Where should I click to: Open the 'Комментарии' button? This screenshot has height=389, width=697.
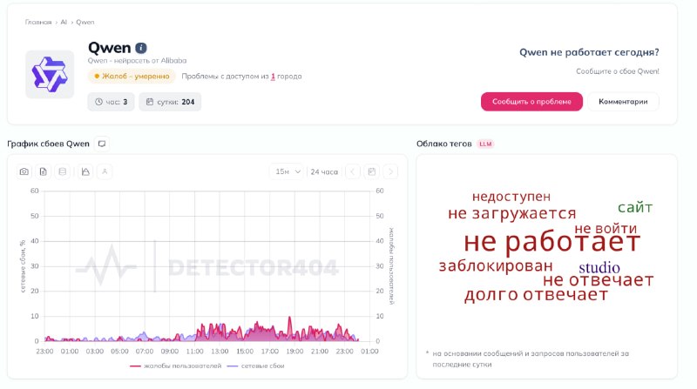point(623,102)
